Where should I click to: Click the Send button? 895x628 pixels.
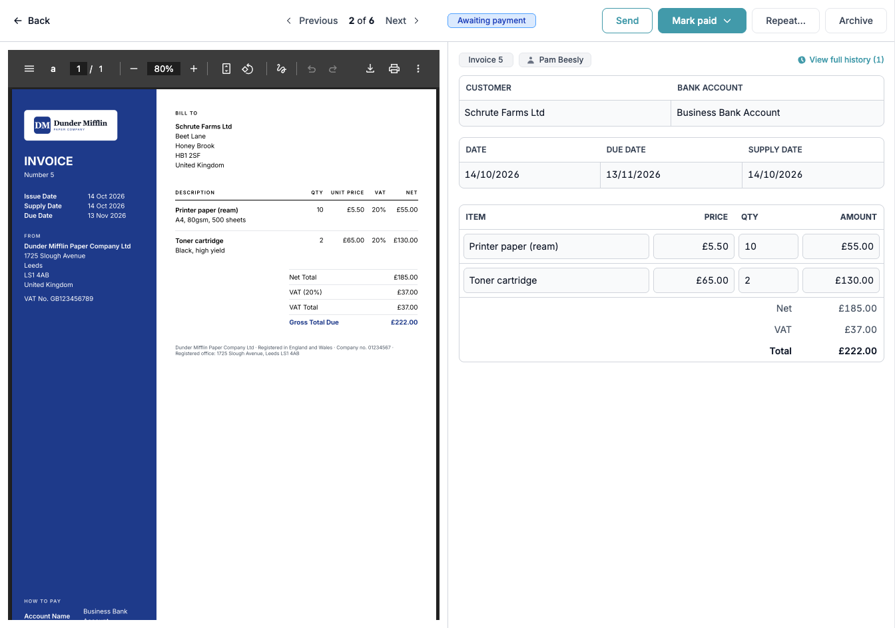(627, 21)
